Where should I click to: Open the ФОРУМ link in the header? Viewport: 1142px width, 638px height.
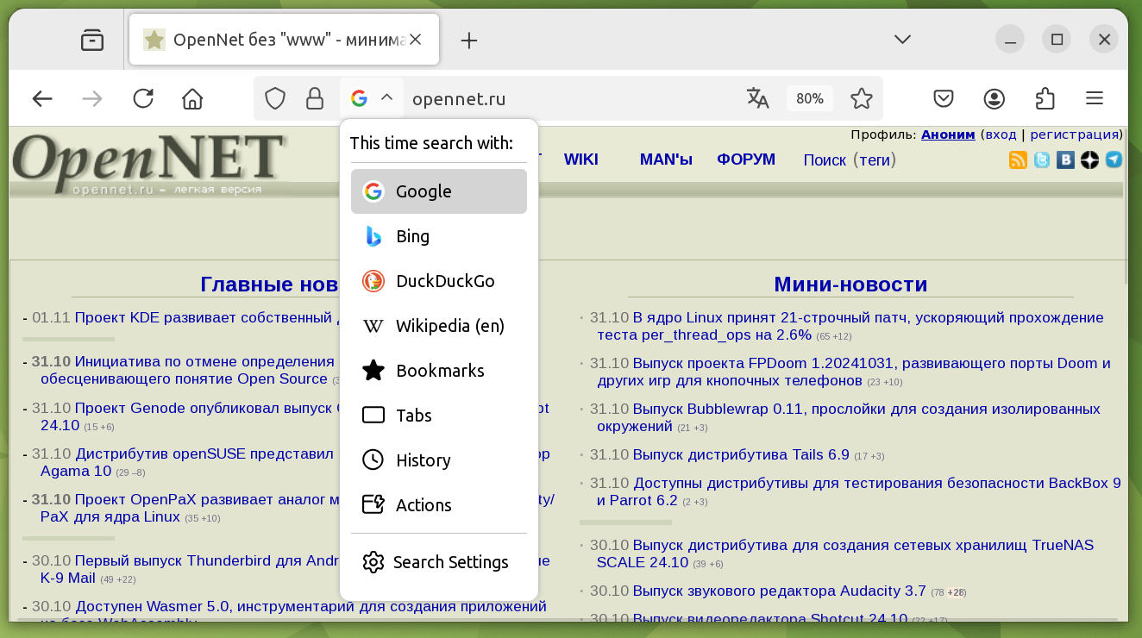[745, 159]
